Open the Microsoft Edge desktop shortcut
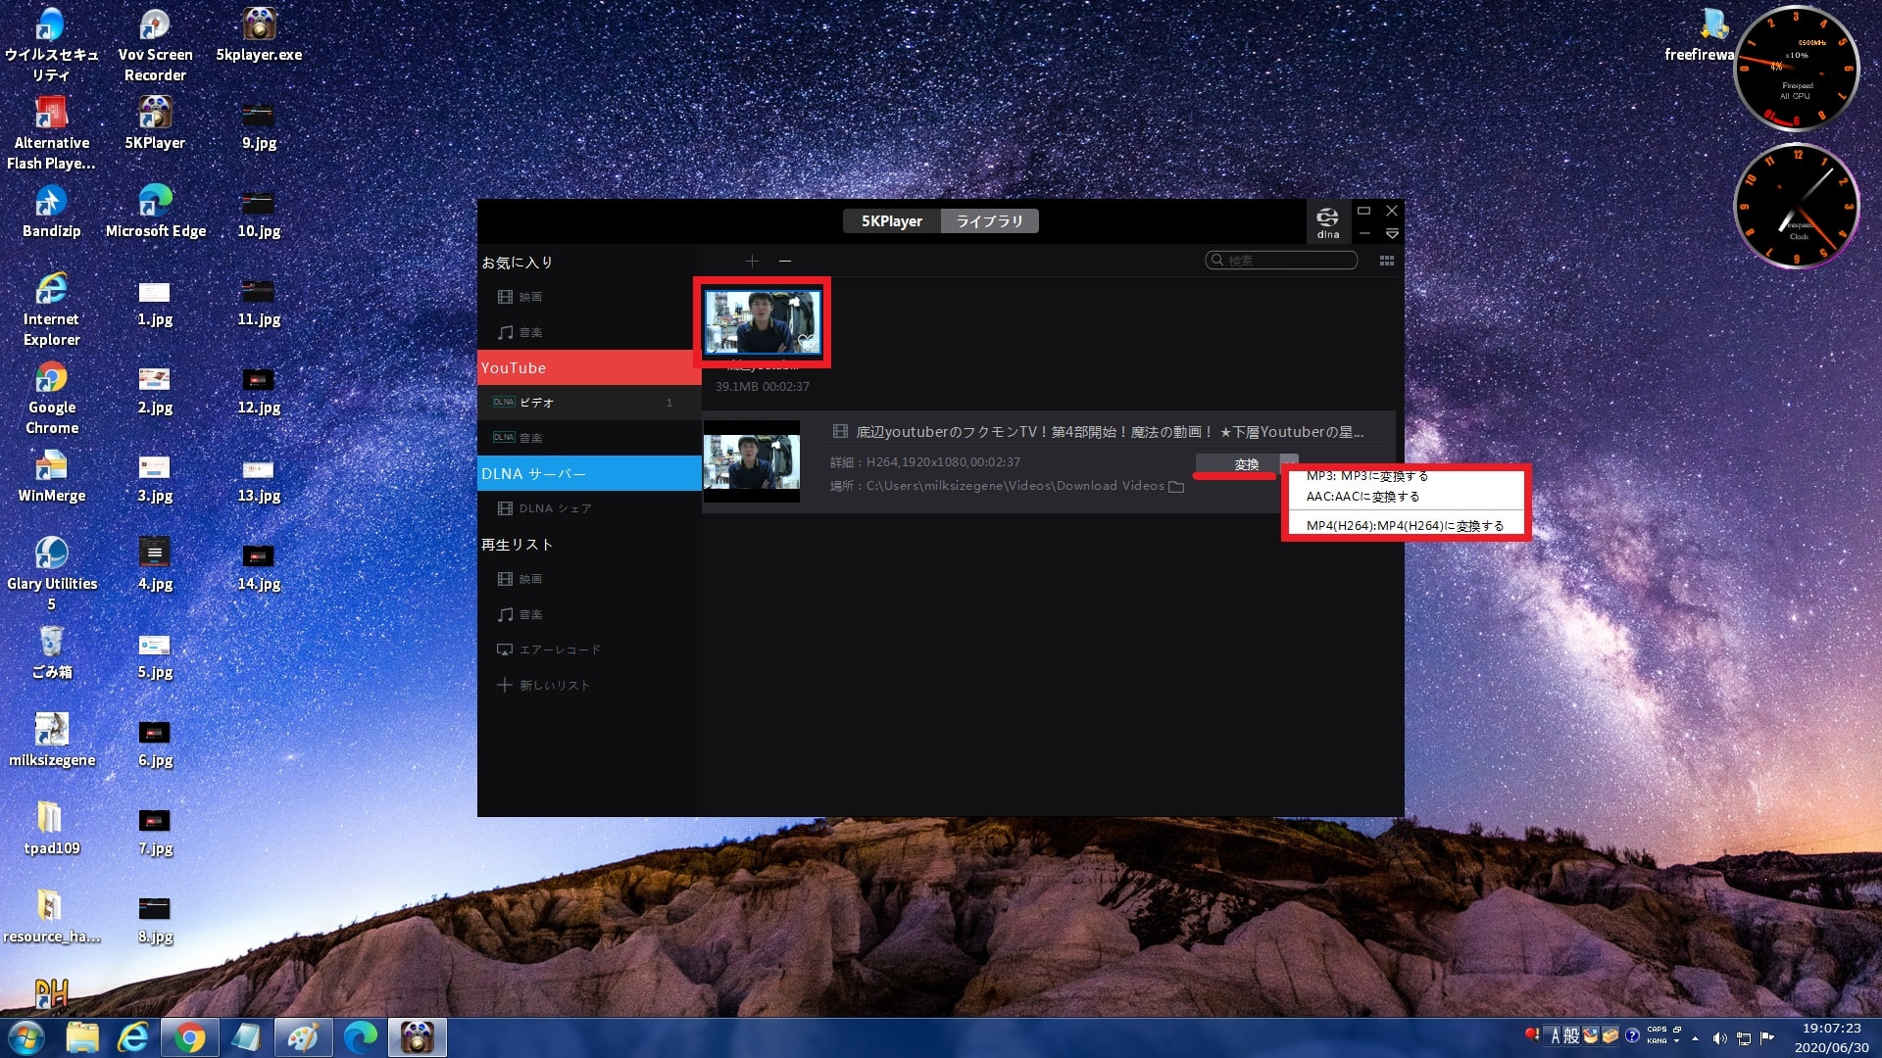 [155, 212]
